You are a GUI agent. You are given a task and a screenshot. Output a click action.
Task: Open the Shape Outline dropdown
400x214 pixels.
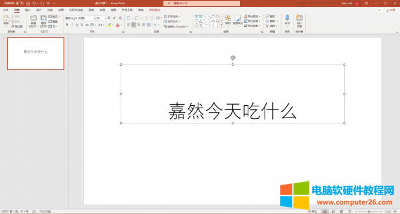(252, 21)
